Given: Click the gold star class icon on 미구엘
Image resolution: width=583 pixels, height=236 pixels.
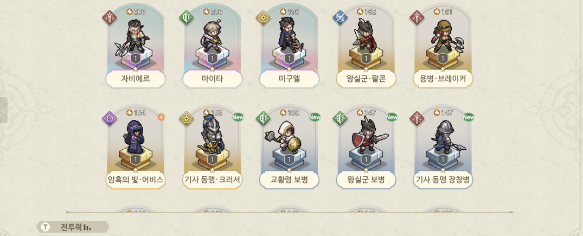Looking at the screenshot, I should (263, 18).
